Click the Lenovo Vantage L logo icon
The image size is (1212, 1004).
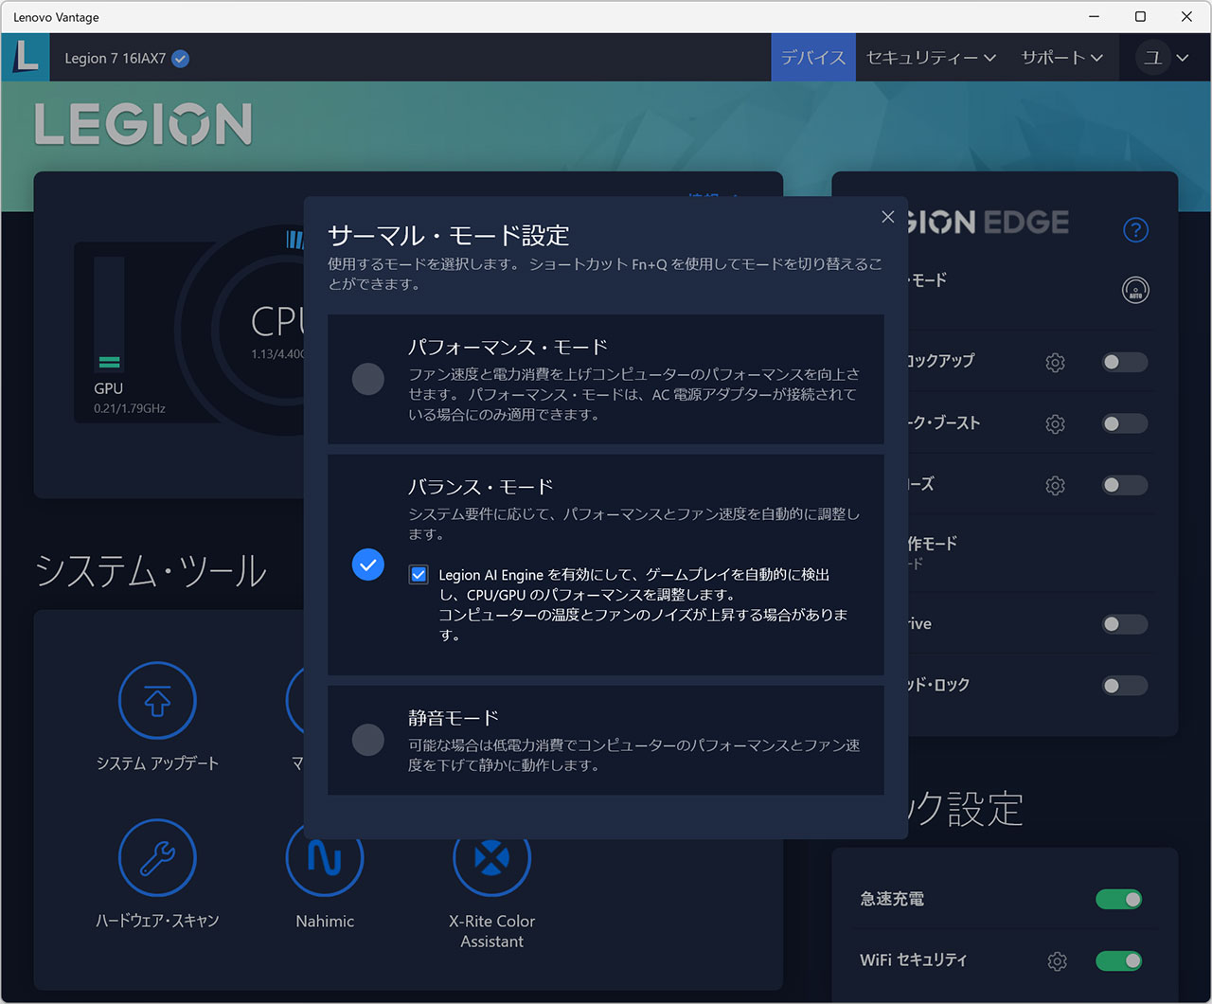26,57
